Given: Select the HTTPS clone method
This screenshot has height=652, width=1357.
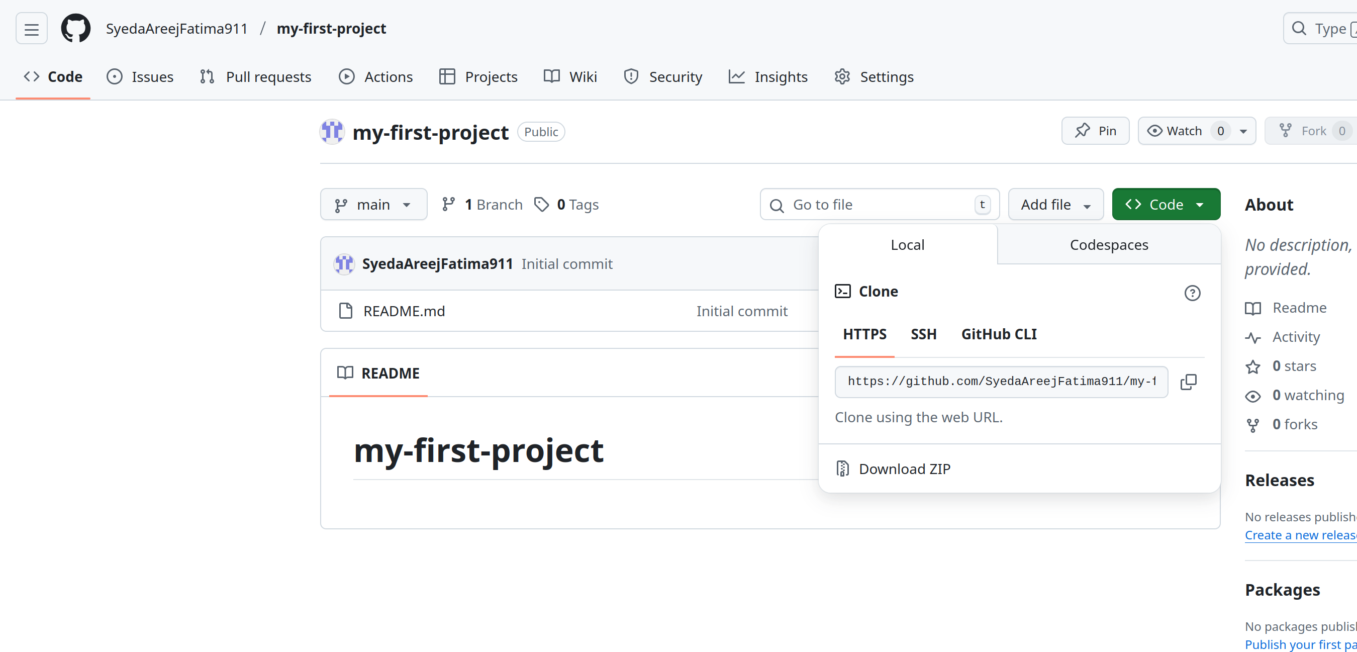Looking at the screenshot, I should coord(864,334).
